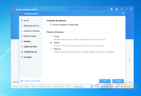Click the Verificar todos os arquivos description

click(x=84, y=52)
